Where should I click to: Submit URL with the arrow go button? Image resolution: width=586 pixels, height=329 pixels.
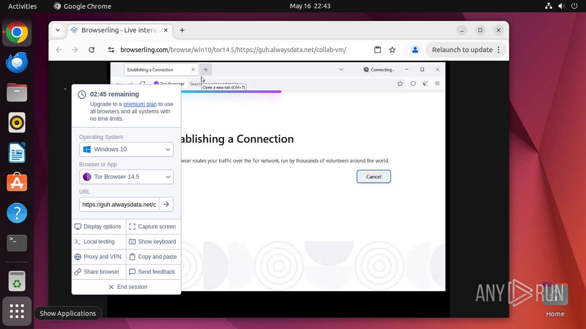[166, 204]
